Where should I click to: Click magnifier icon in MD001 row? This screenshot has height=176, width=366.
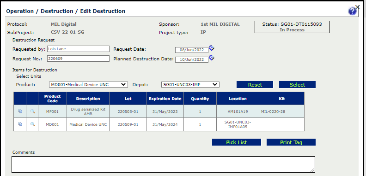point(32,124)
